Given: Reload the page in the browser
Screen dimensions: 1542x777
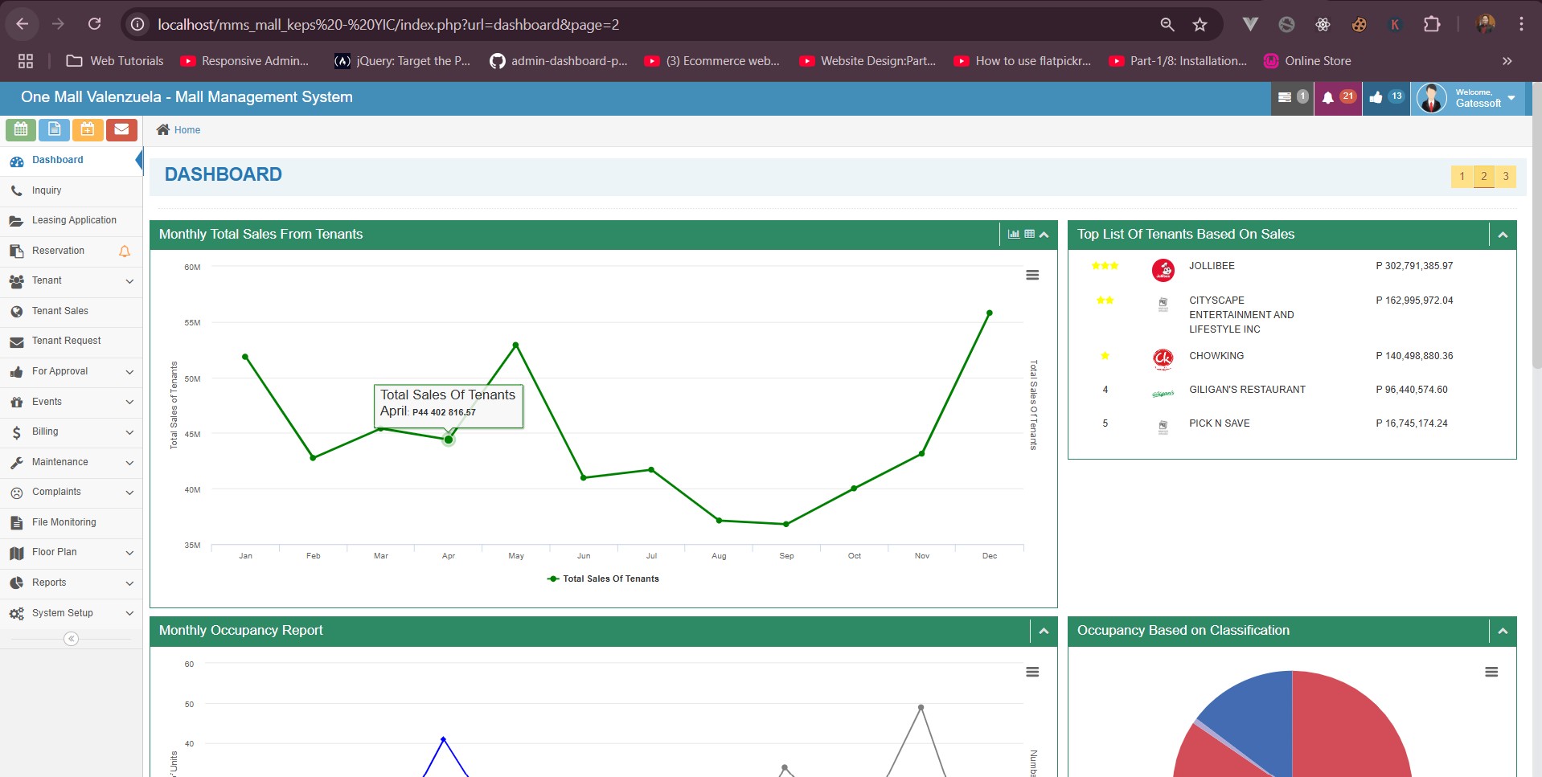Looking at the screenshot, I should [x=94, y=24].
